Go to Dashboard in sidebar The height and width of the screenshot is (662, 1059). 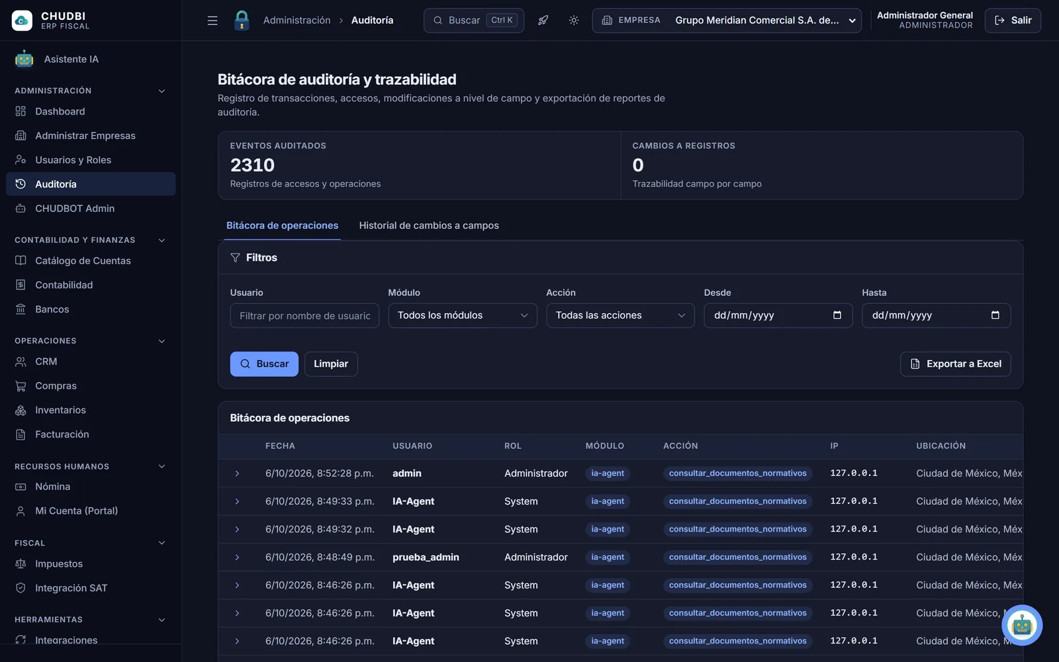click(91, 111)
